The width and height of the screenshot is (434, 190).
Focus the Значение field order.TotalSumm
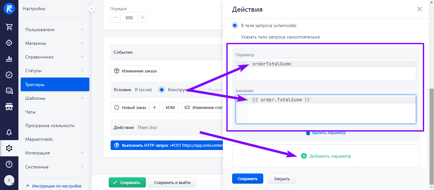tap(326, 109)
